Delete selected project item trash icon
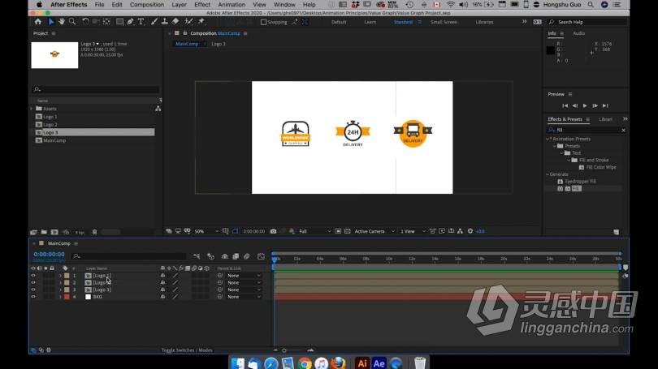Viewport: 658px width, 369px height. (x=94, y=232)
